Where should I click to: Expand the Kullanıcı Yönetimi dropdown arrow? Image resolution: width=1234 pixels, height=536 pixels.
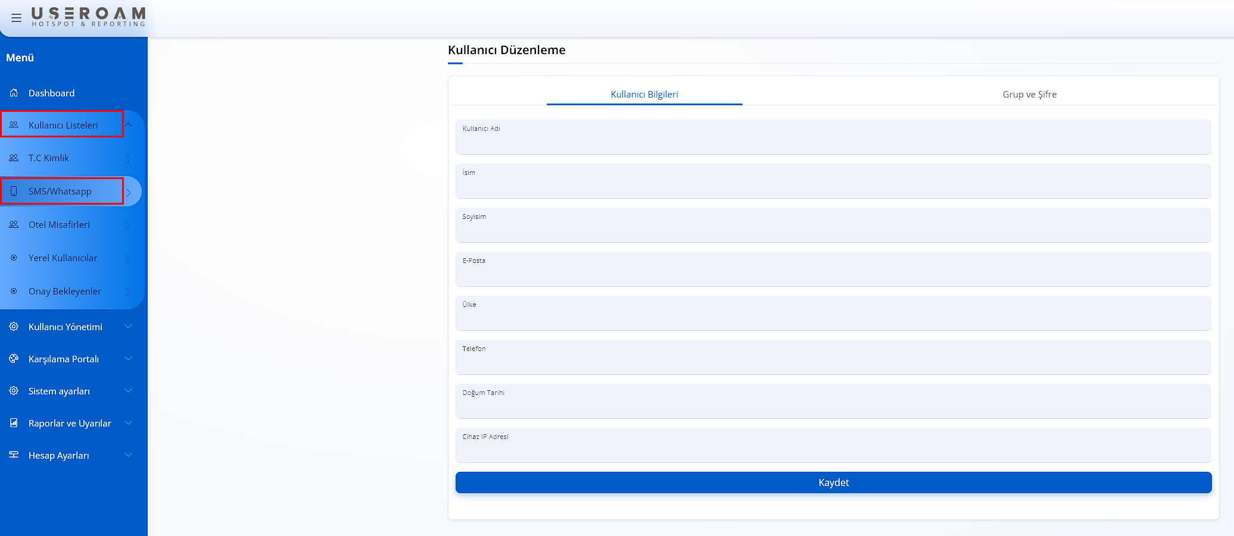(x=128, y=327)
